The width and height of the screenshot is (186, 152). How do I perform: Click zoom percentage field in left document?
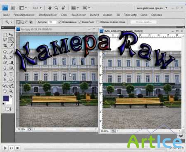coord(21,129)
